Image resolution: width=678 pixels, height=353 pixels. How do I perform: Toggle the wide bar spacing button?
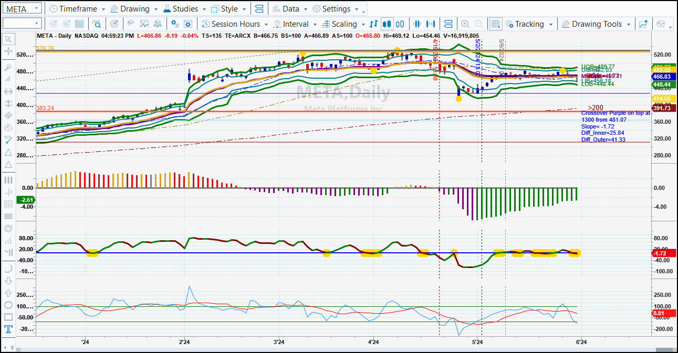[x=431, y=24]
